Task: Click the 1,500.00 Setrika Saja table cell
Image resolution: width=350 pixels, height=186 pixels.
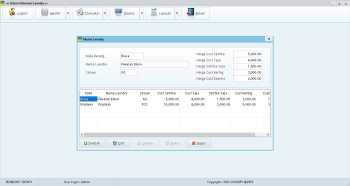Action: [218, 99]
